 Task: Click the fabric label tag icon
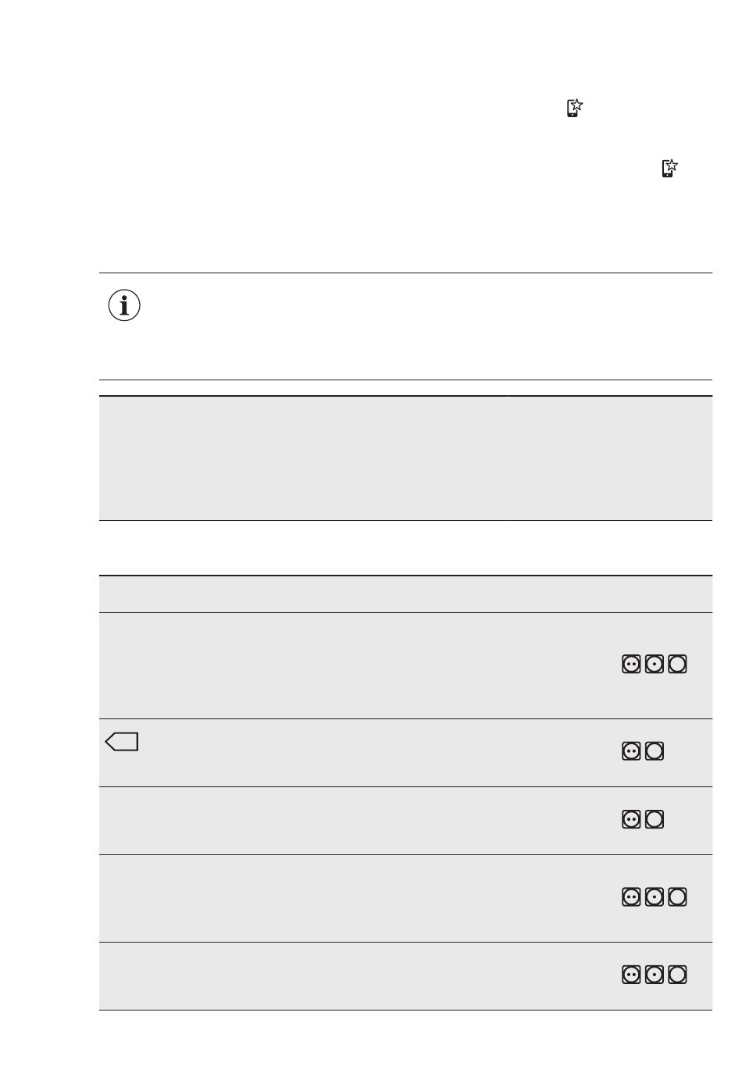[122, 741]
